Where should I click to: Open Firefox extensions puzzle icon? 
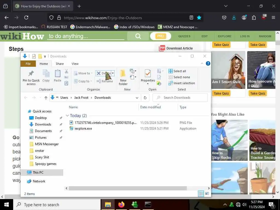254,17
